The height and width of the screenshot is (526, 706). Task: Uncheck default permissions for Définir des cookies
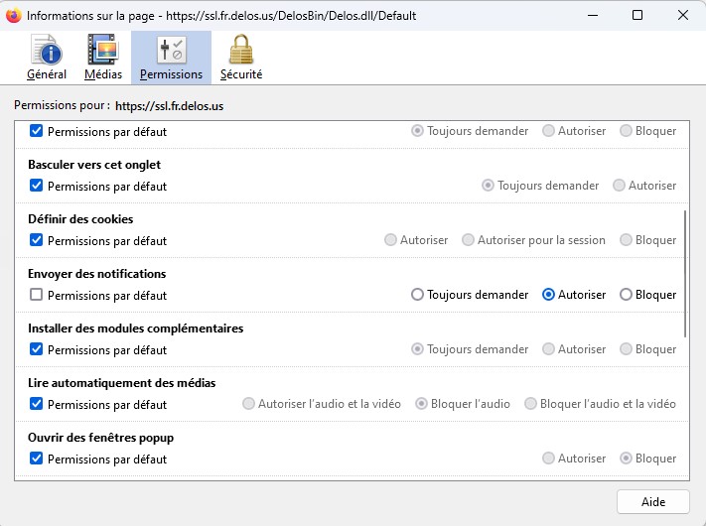36,240
